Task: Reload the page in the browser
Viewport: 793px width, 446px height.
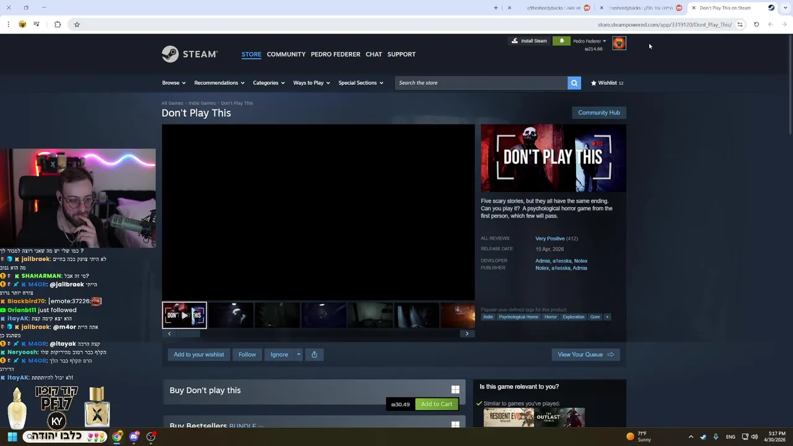Action: pyautogui.click(x=756, y=24)
